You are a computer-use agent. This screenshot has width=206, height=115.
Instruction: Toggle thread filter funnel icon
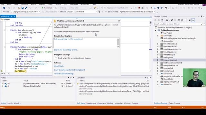point(99,12)
